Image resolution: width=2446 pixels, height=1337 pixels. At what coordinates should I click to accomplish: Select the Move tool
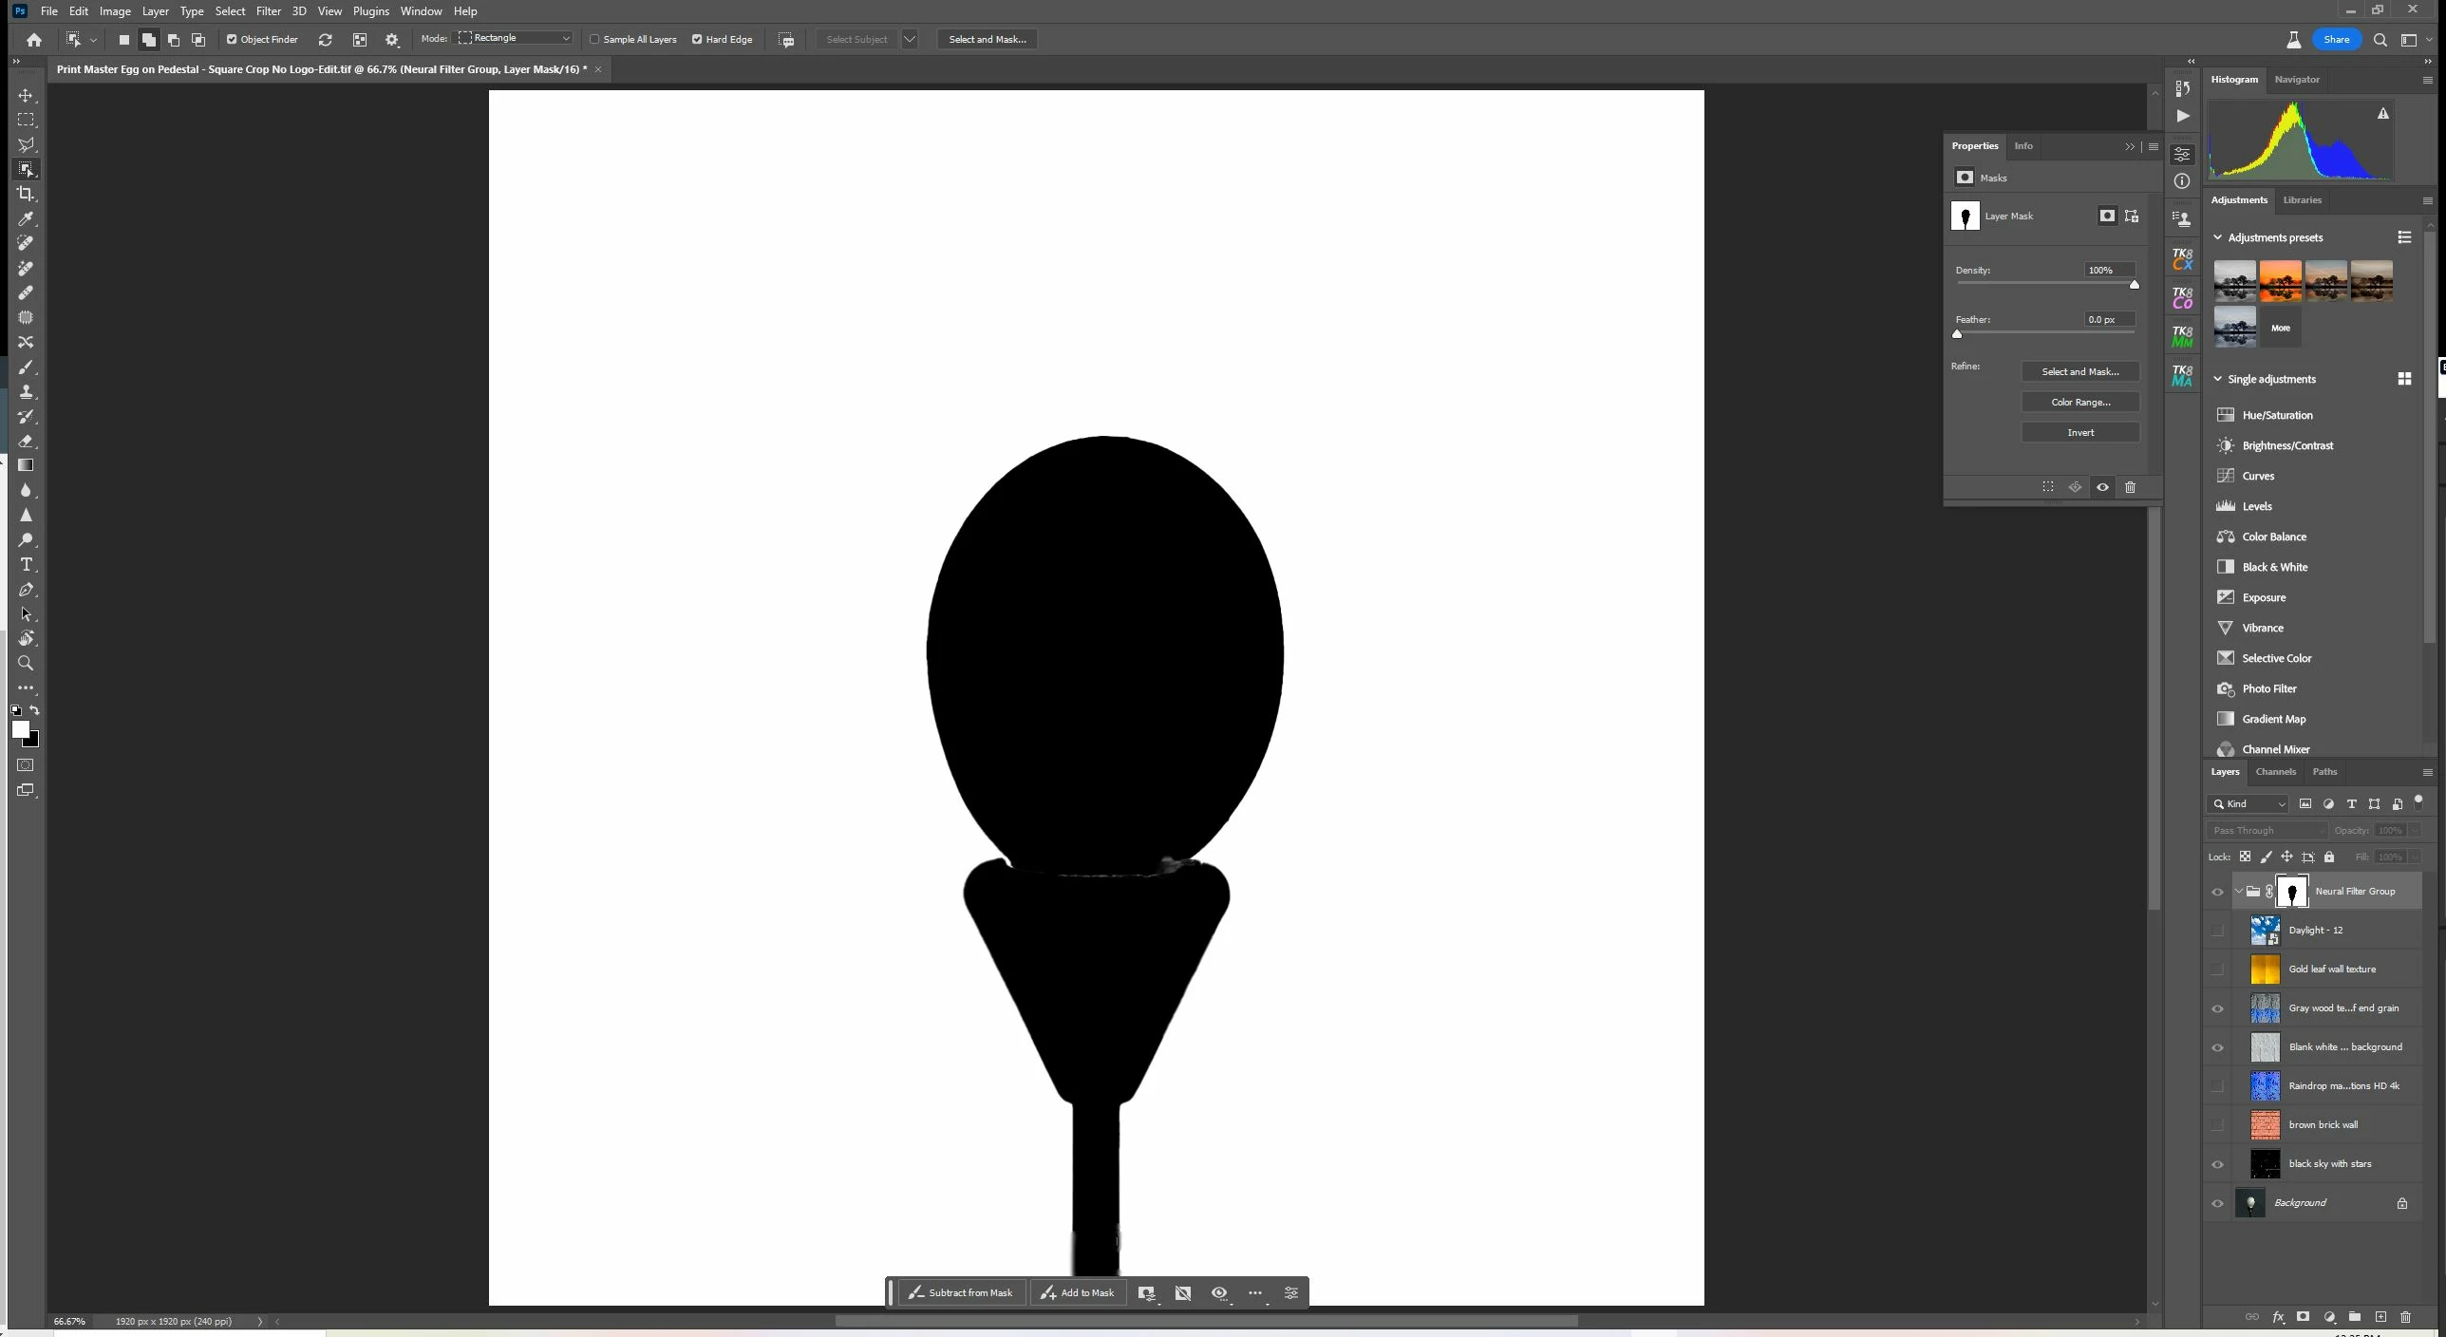pyautogui.click(x=26, y=96)
